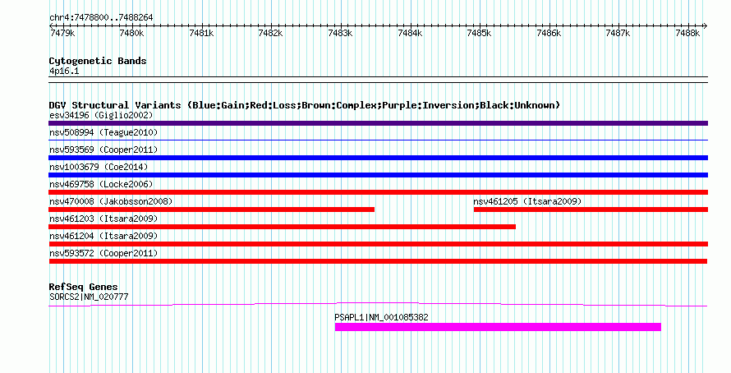Click the Cytogenetic Bands track title
731x373 pixels.
(98, 61)
